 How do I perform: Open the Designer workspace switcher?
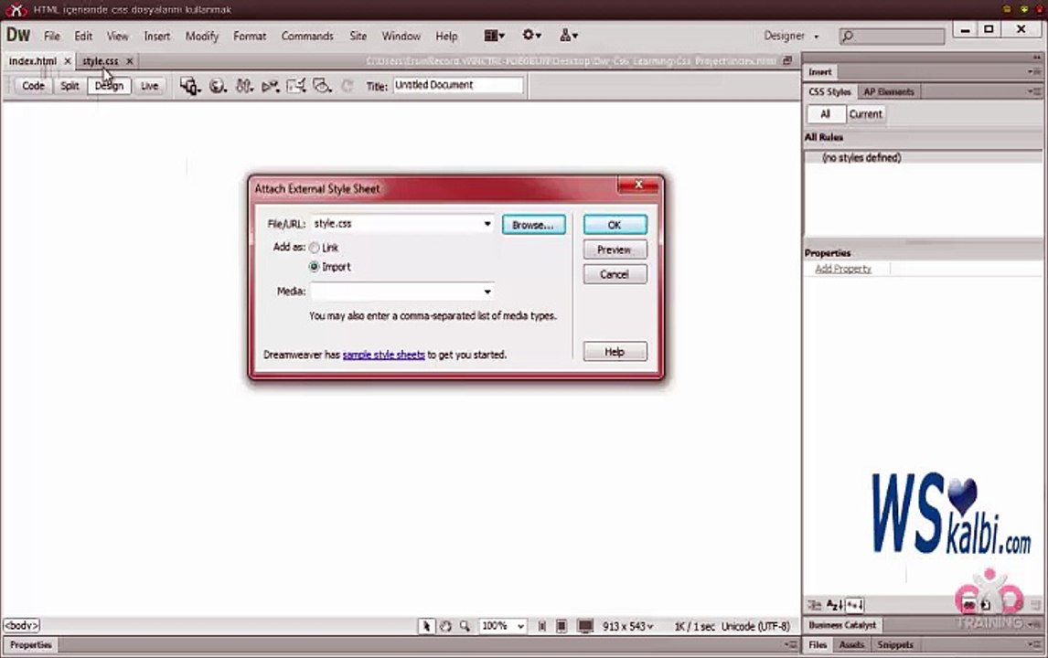click(x=791, y=36)
